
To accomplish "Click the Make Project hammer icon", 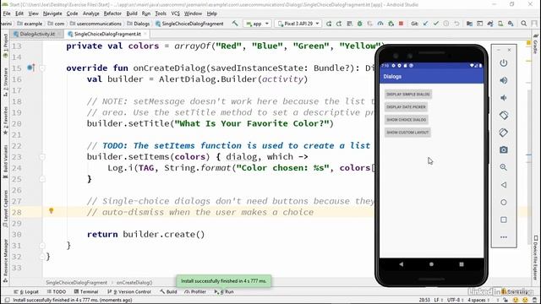I will click(x=235, y=24).
